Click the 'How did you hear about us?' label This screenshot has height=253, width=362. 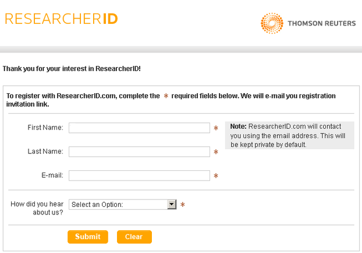tap(37, 208)
